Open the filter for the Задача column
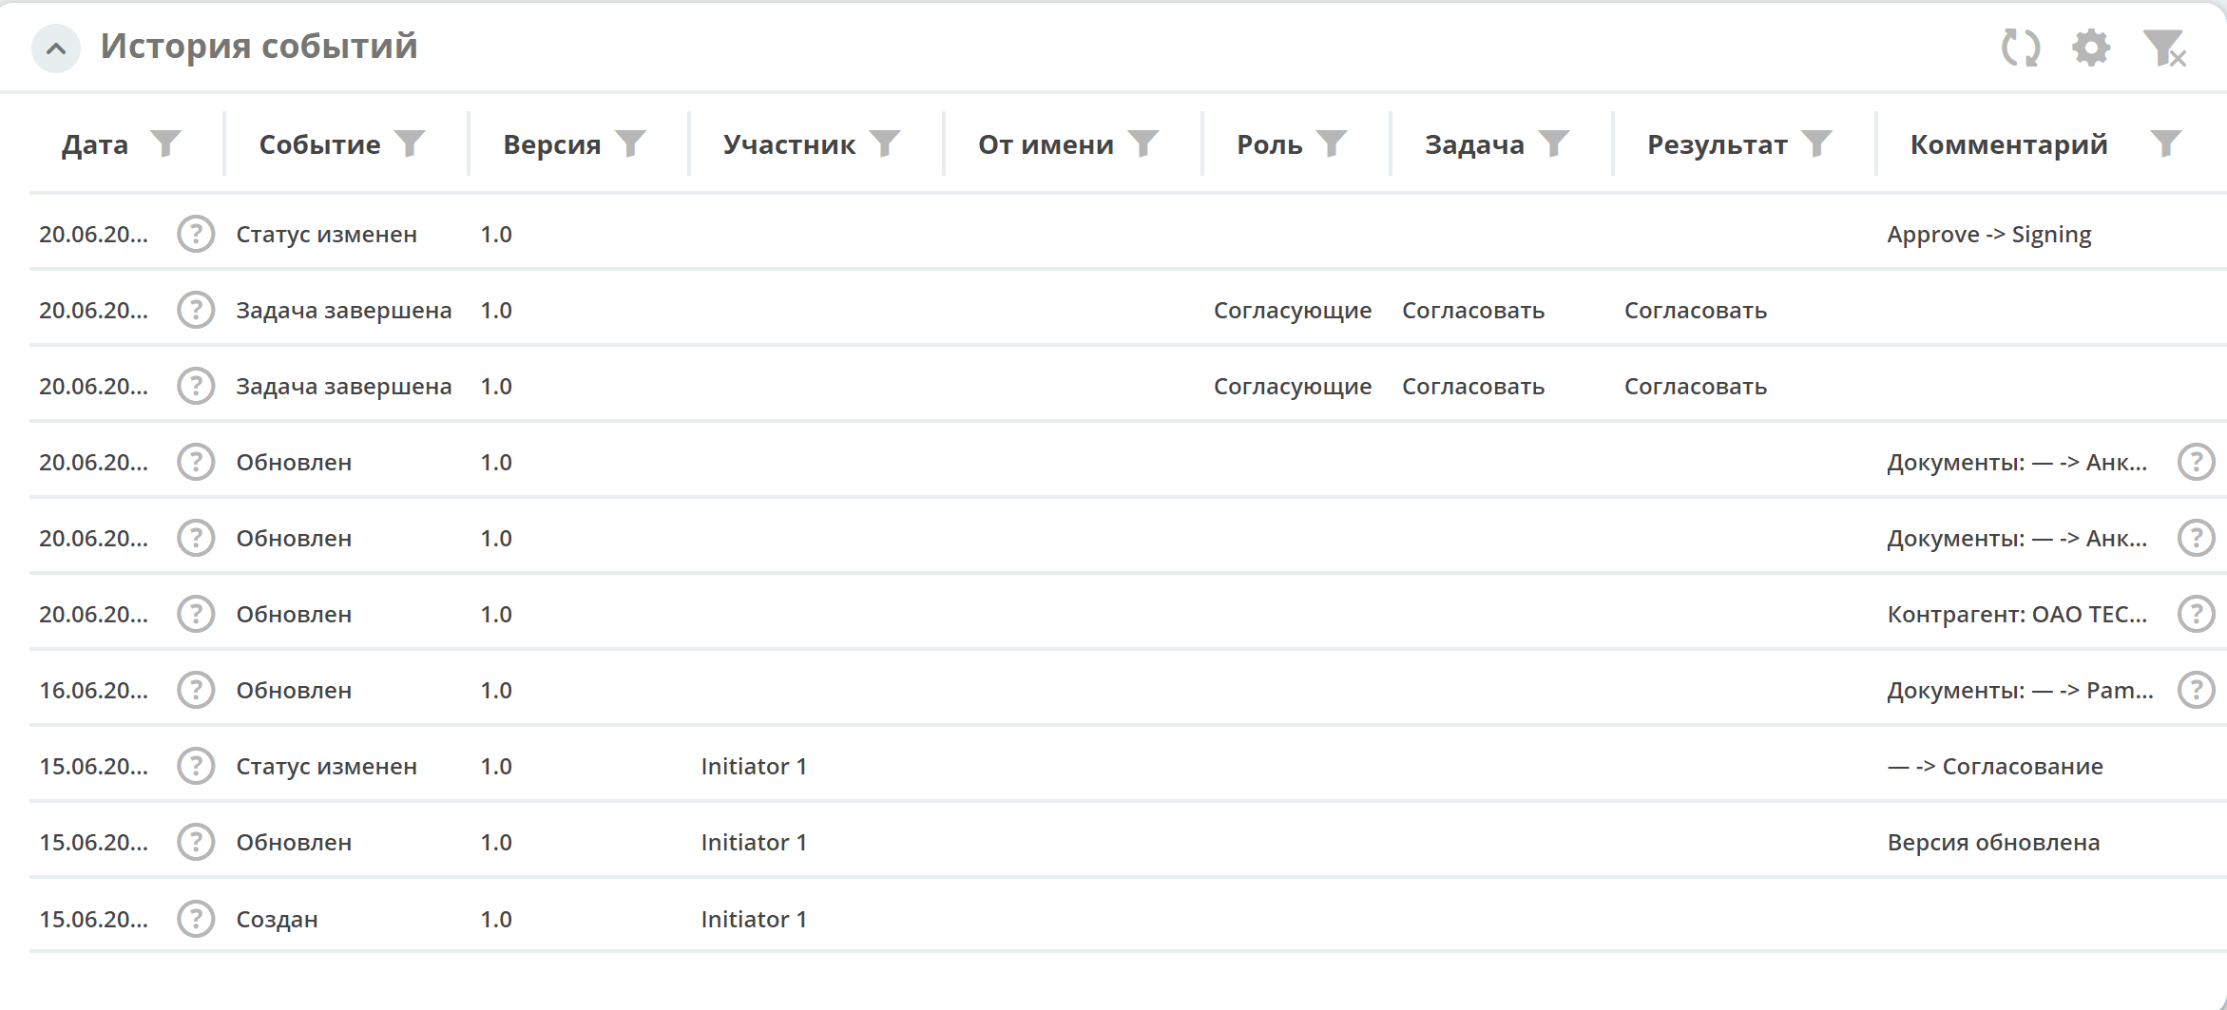This screenshot has width=2227, height=1010. tap(1554, 143)
